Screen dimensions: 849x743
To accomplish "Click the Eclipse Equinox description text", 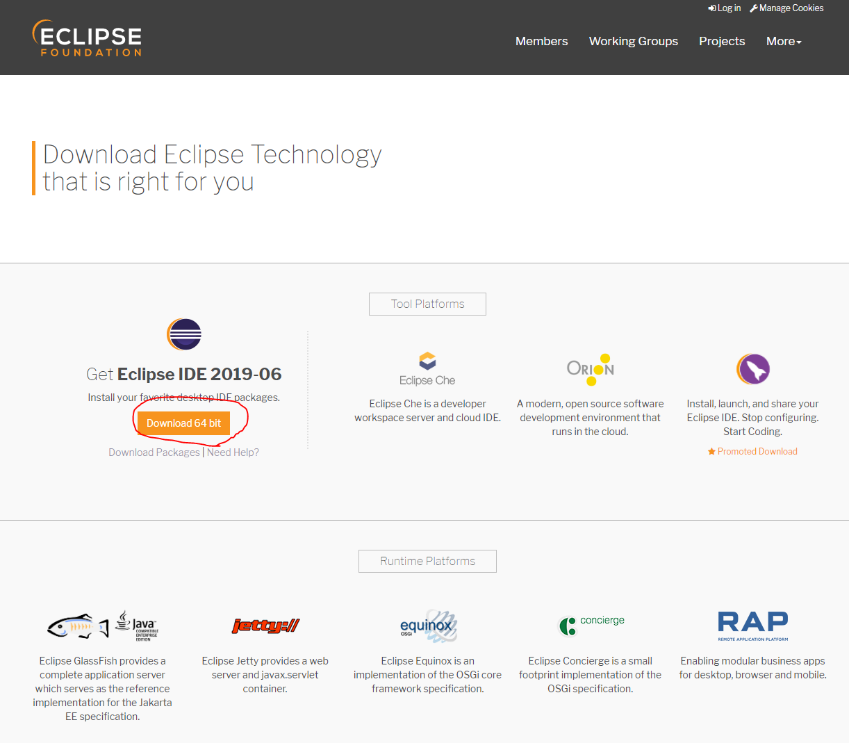I will [x=428, y=675].
